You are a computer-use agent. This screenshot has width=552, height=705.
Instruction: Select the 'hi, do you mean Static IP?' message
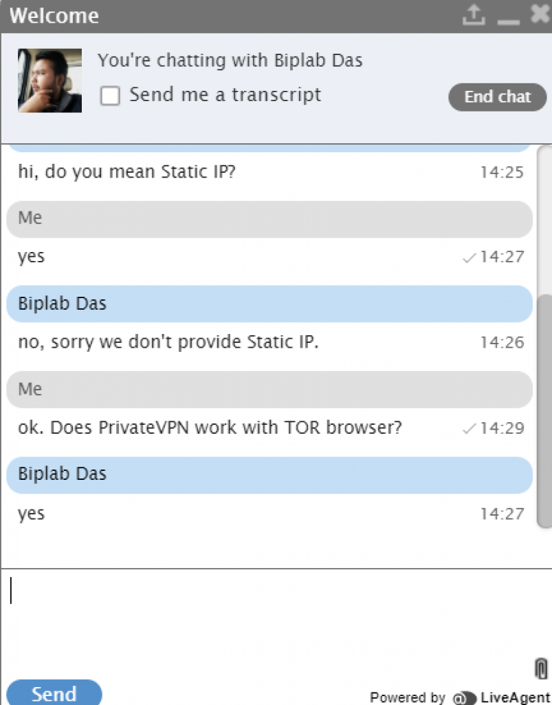click(x=126, y=171)
